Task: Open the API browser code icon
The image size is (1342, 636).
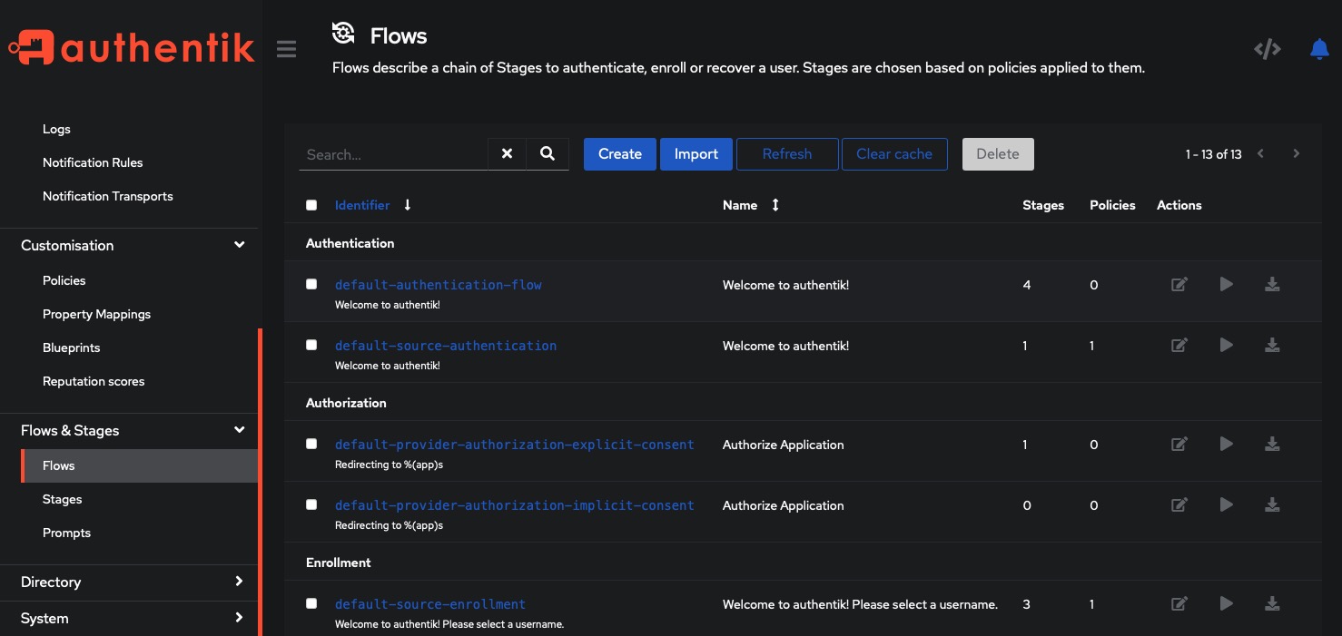Action: pyautogui.click(x=1267, y=49)
